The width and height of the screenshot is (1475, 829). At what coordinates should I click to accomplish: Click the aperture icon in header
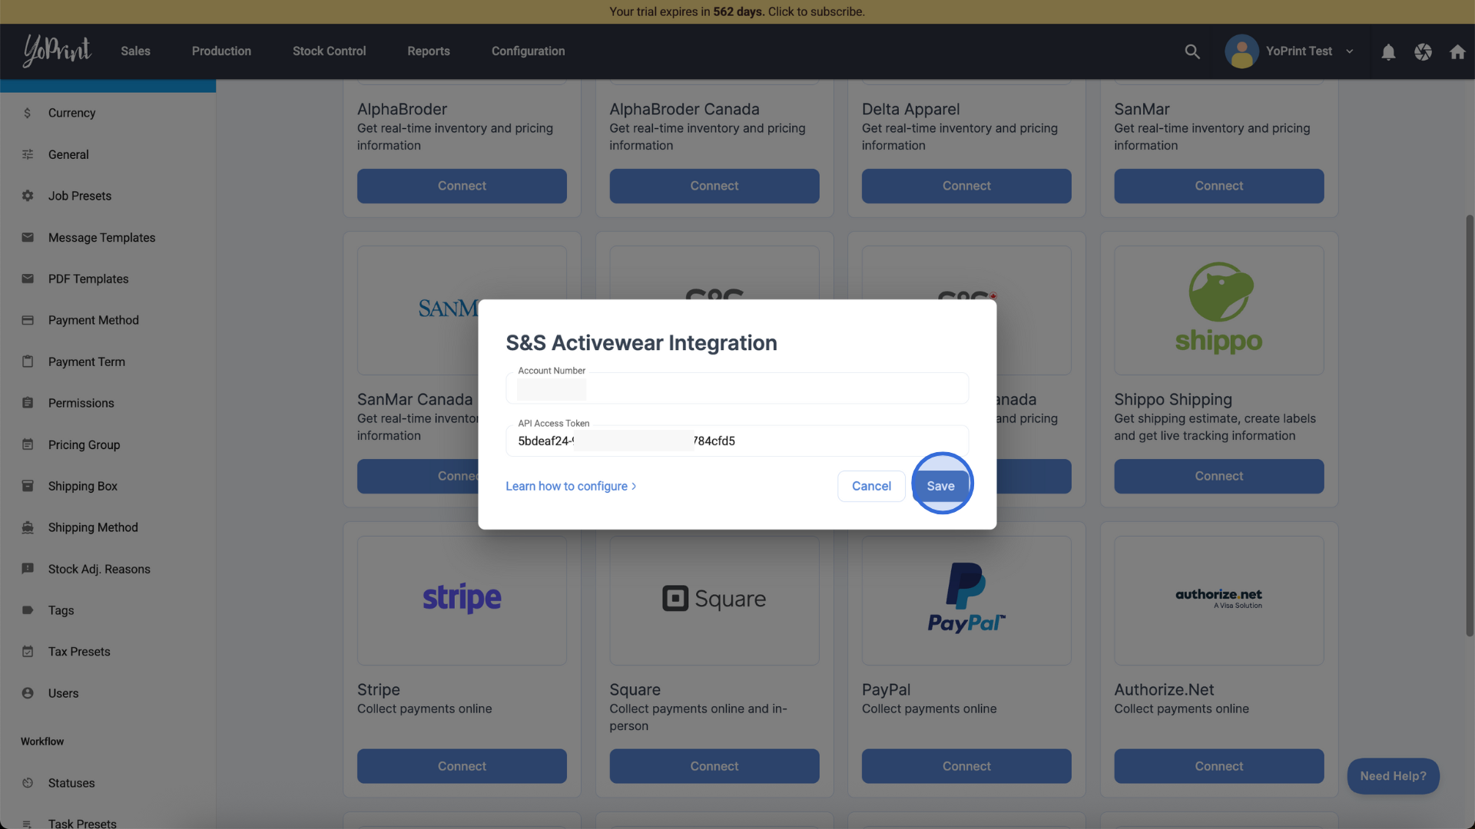click(1423, 51)
